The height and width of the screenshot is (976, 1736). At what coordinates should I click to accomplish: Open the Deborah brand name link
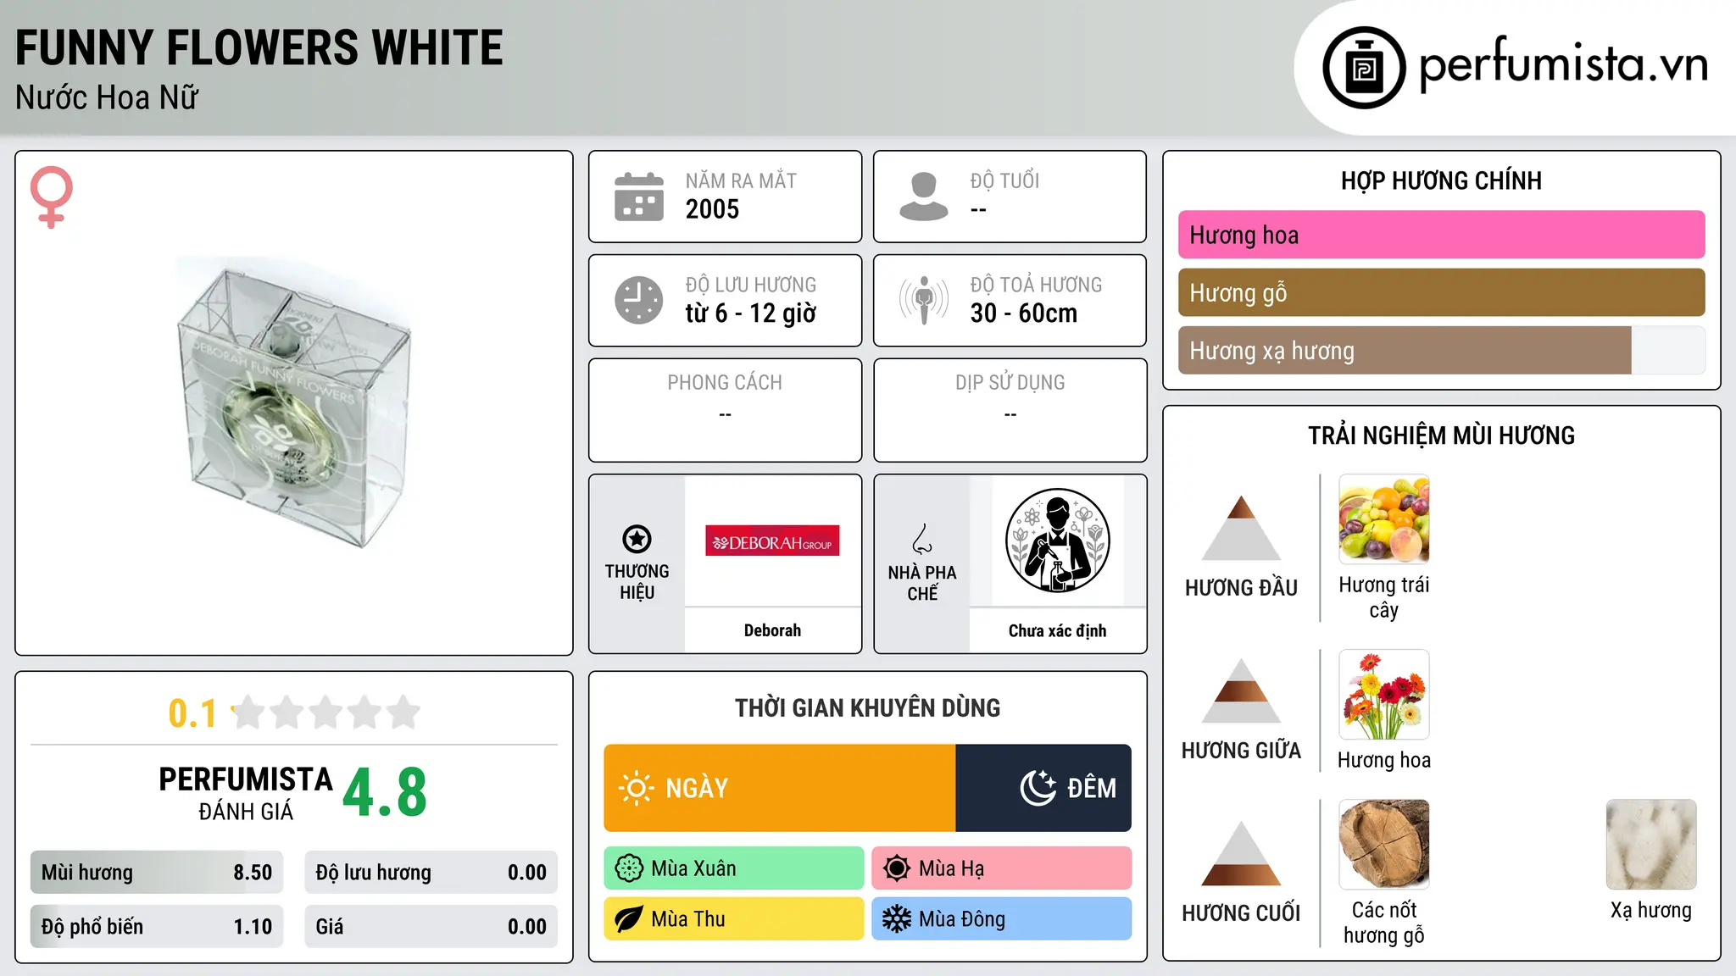pos(772,630)
